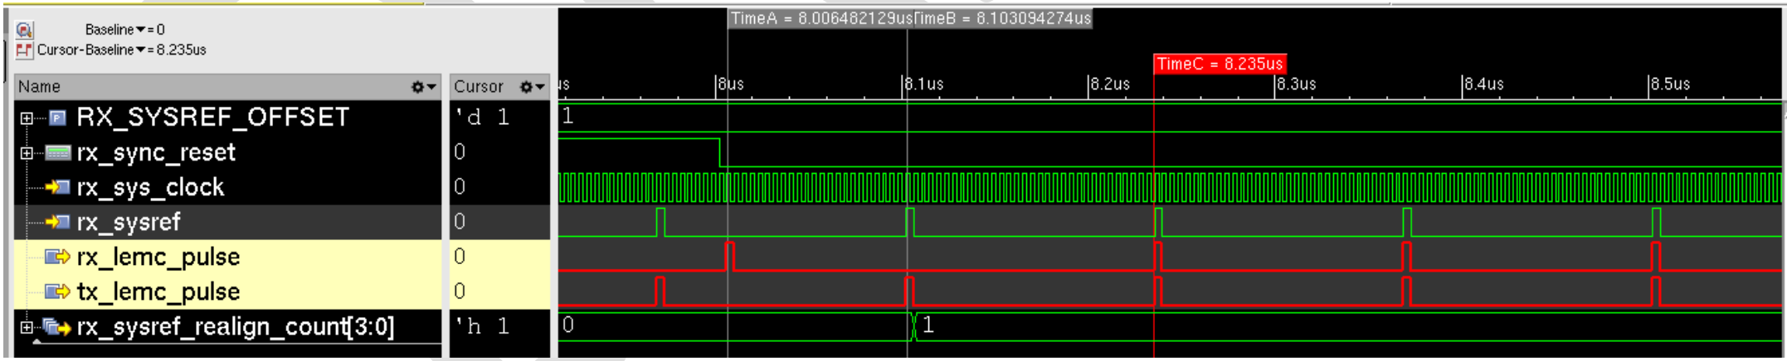Screen dimensions: 1787x361
Task: Select the rx_sync_reset signal name
Action: pyautogui.click(x=156, y=153)
